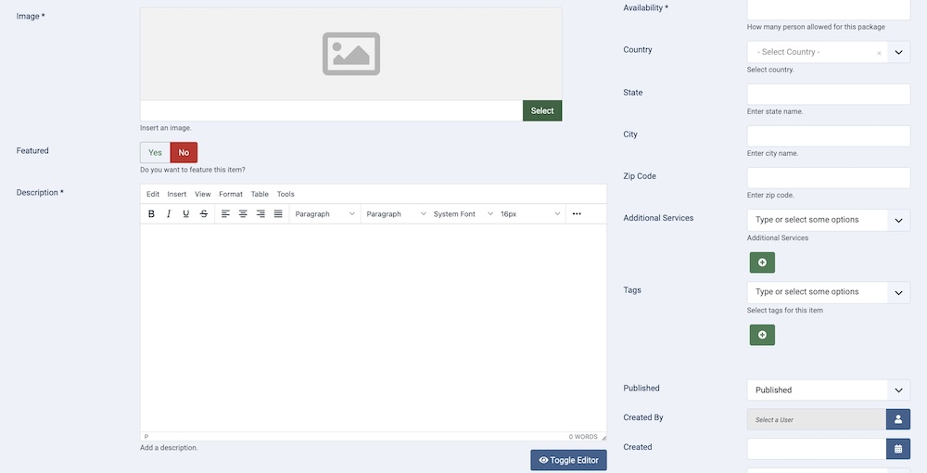Screen dimensions: 927x473
Task: Click into the Zip Code field
Action: point(828,178)
